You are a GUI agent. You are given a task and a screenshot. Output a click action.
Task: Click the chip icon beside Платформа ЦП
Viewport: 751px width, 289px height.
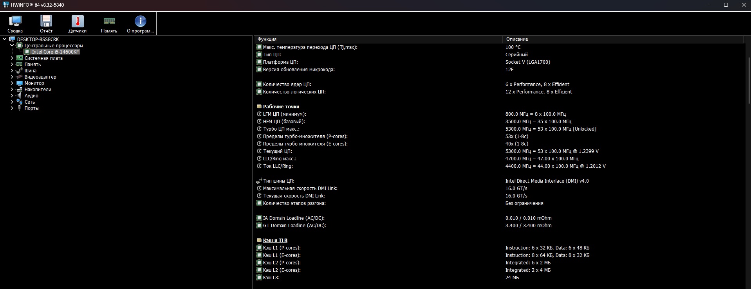pyautogui.click(x=259, y=62)
